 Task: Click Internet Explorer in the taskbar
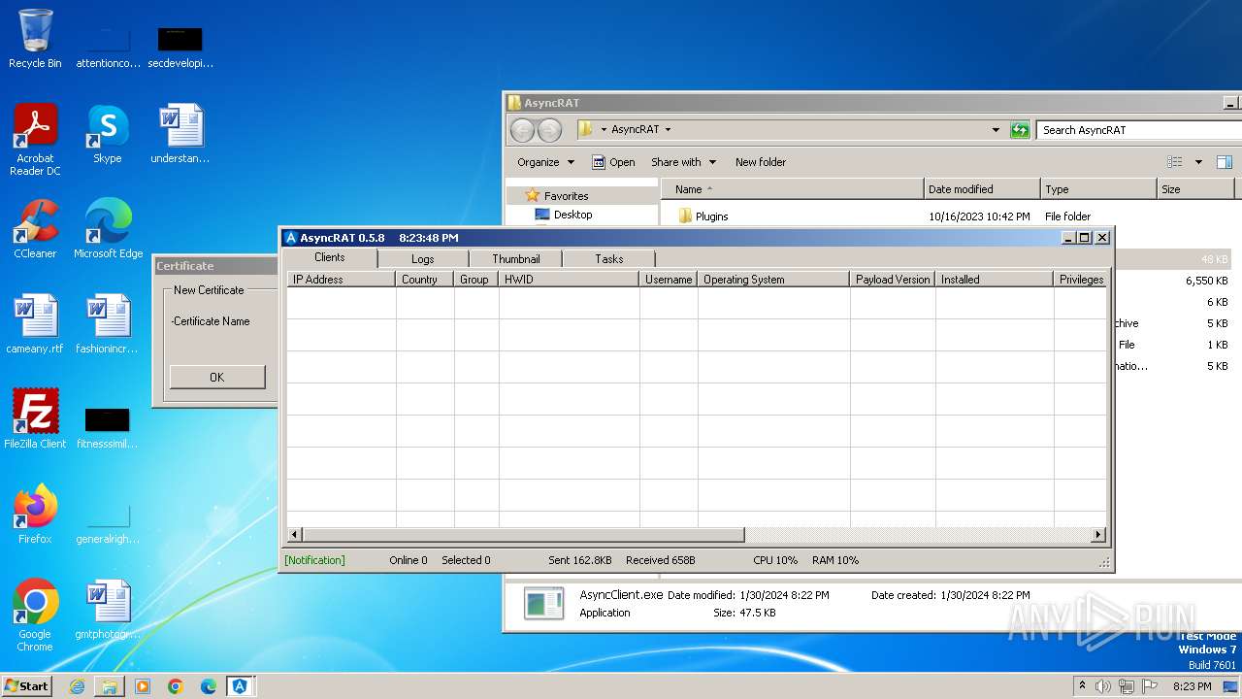[x=77, y=686]
